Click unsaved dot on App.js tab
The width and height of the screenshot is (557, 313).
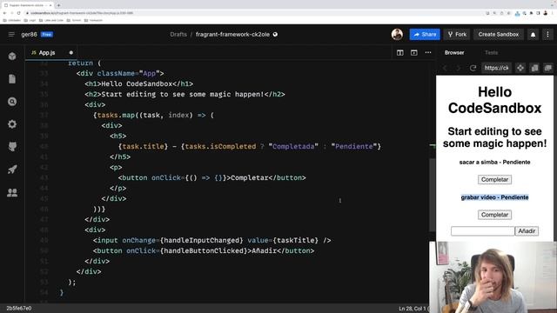pos(71,52)
